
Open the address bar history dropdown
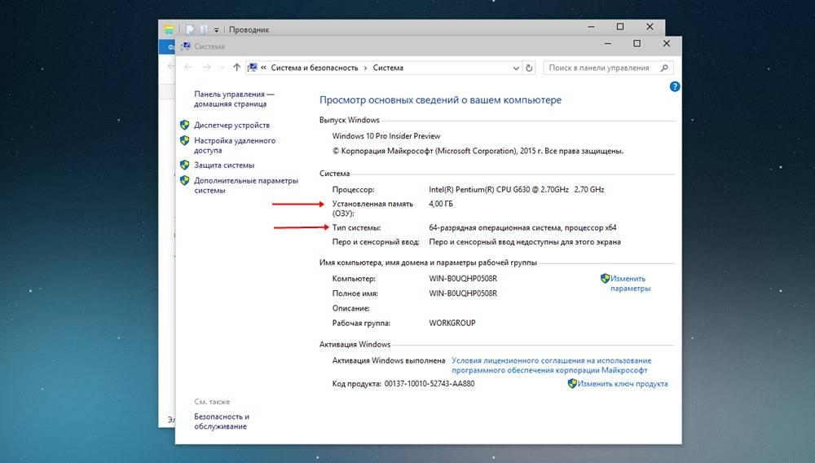516,68
